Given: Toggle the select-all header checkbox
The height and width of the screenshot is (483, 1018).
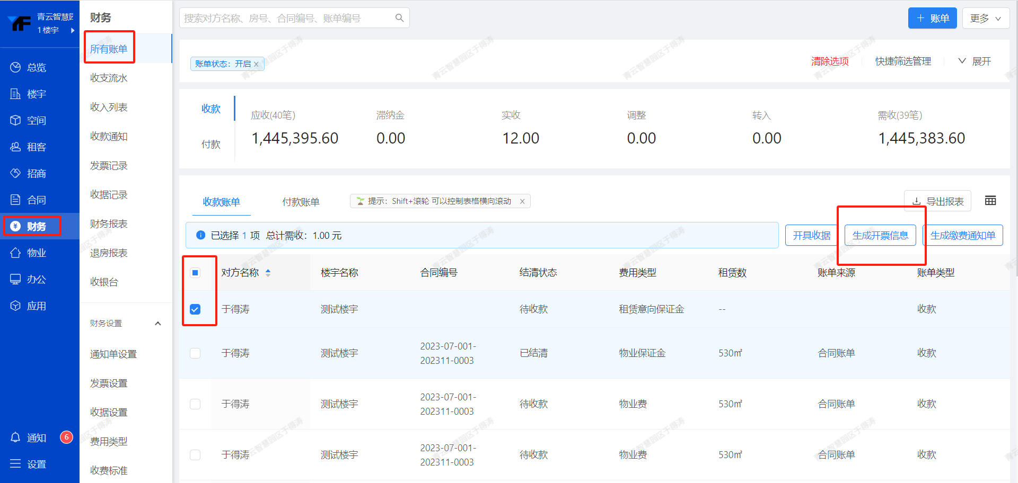Looking at the screenshot, I should (195, 273).
